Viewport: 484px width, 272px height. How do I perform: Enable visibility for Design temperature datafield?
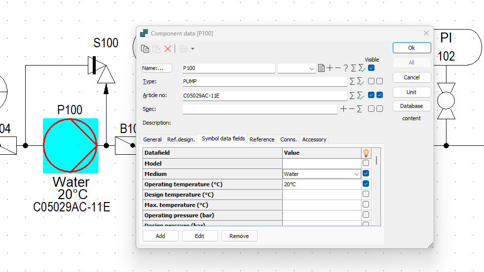coord(366,194)
